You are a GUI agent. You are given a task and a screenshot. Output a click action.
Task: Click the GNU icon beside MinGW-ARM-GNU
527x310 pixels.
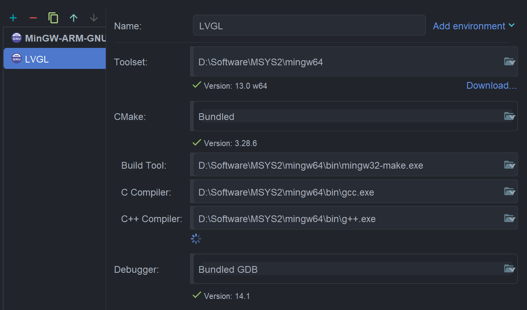click(17, 38)
